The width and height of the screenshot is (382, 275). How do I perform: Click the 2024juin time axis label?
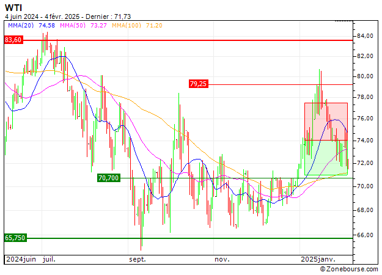[21, 259]
